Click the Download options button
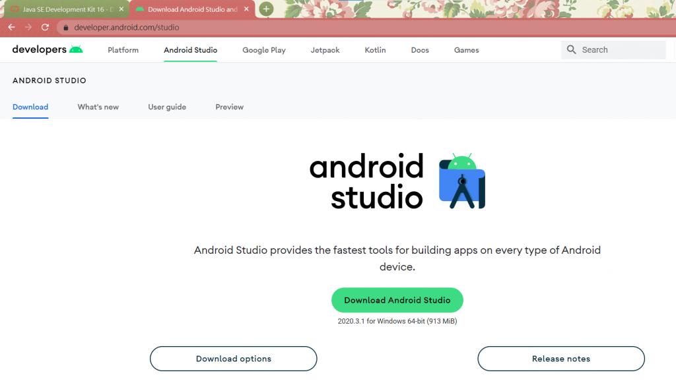 [233, 359]
